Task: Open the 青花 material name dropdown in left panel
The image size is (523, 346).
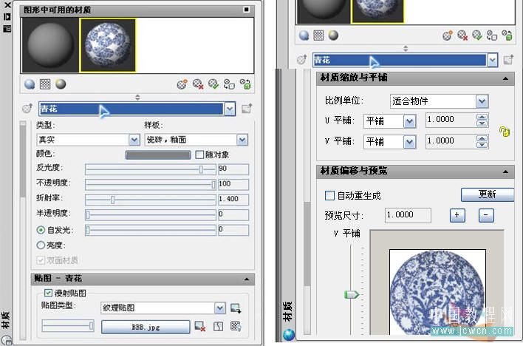Action: [x=230, y=109]
